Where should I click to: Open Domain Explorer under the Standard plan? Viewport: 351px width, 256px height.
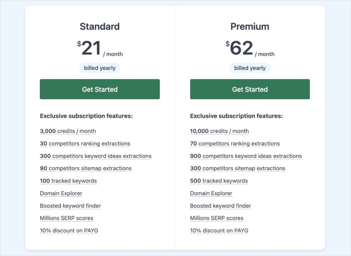coord(61,193)
